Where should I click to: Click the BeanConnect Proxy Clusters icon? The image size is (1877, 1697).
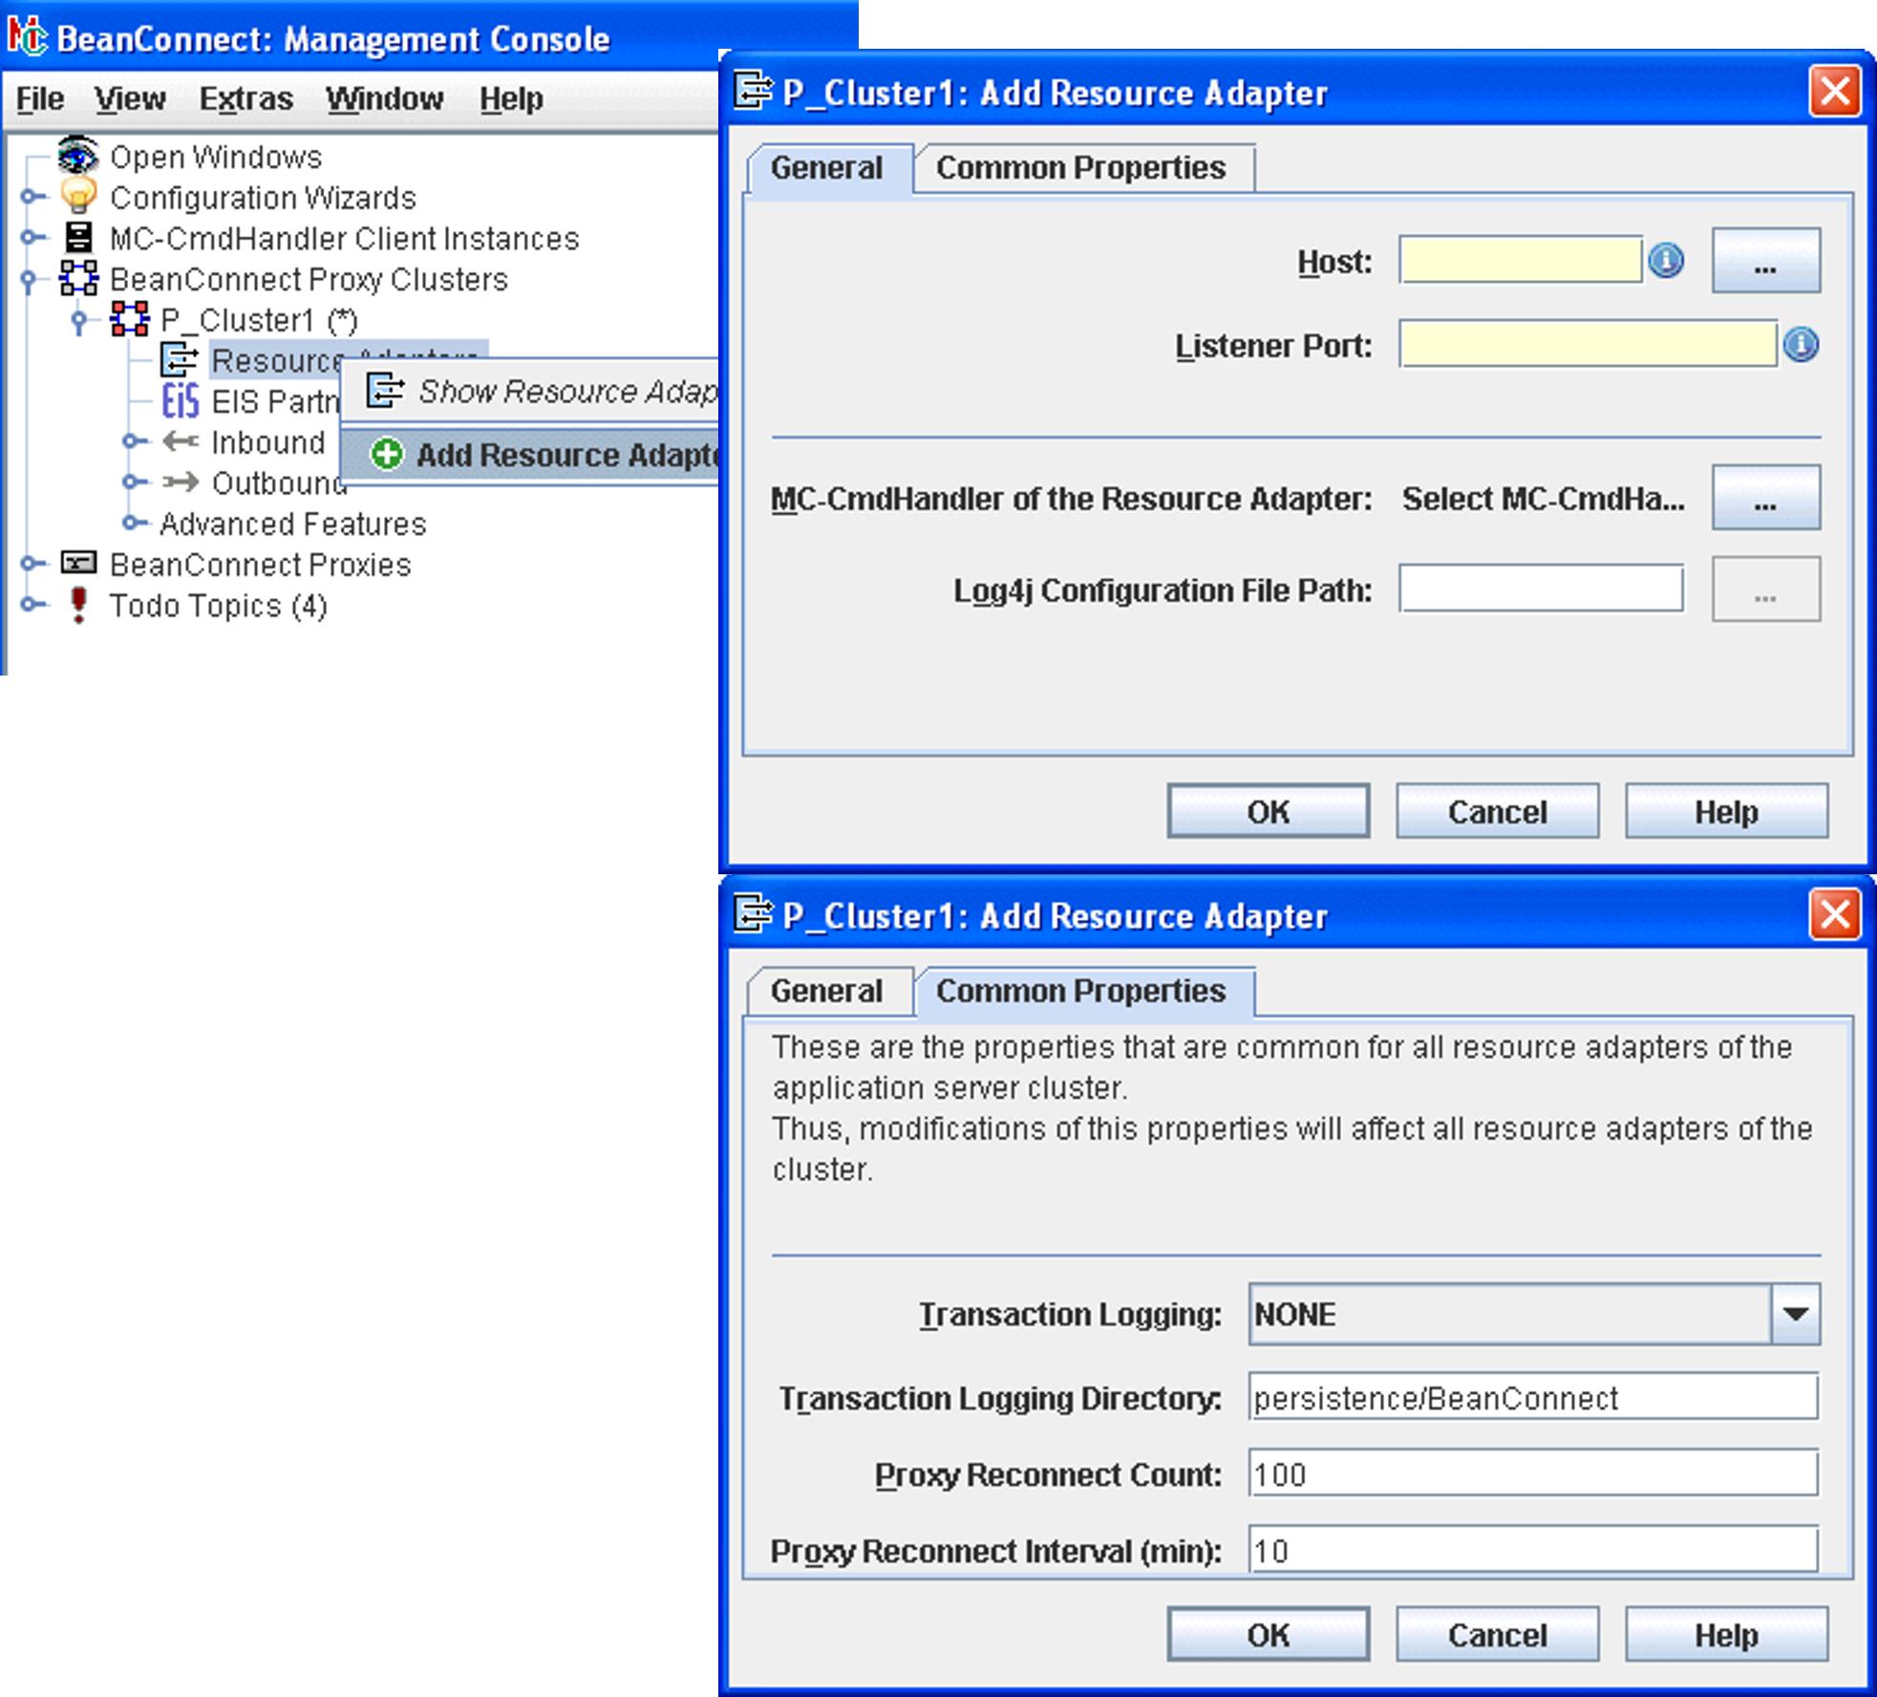pos(78,278)
